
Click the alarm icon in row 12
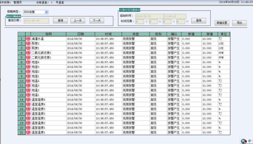coord(28,90)
